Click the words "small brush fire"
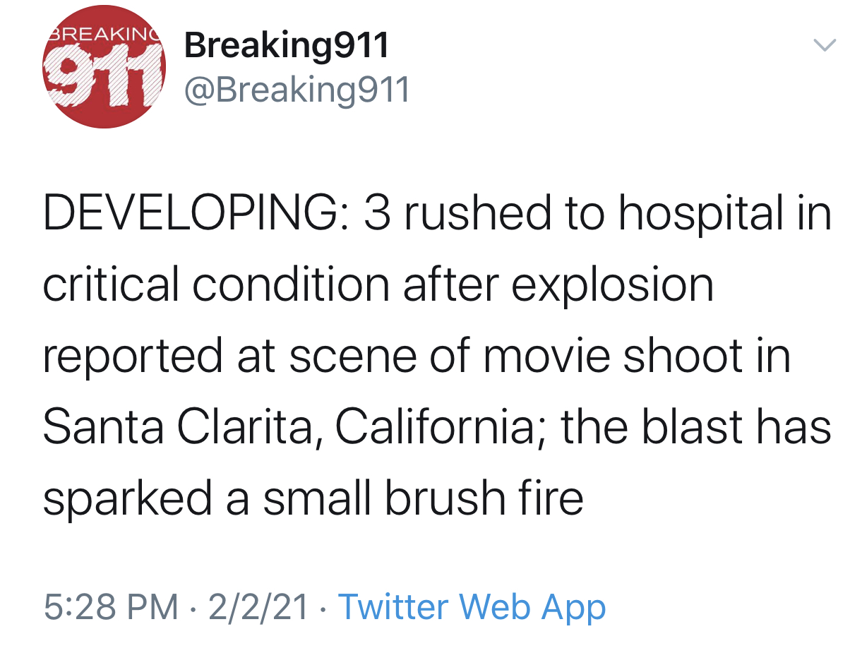Screen dimensions: 862x653 (x=423, y=498)
